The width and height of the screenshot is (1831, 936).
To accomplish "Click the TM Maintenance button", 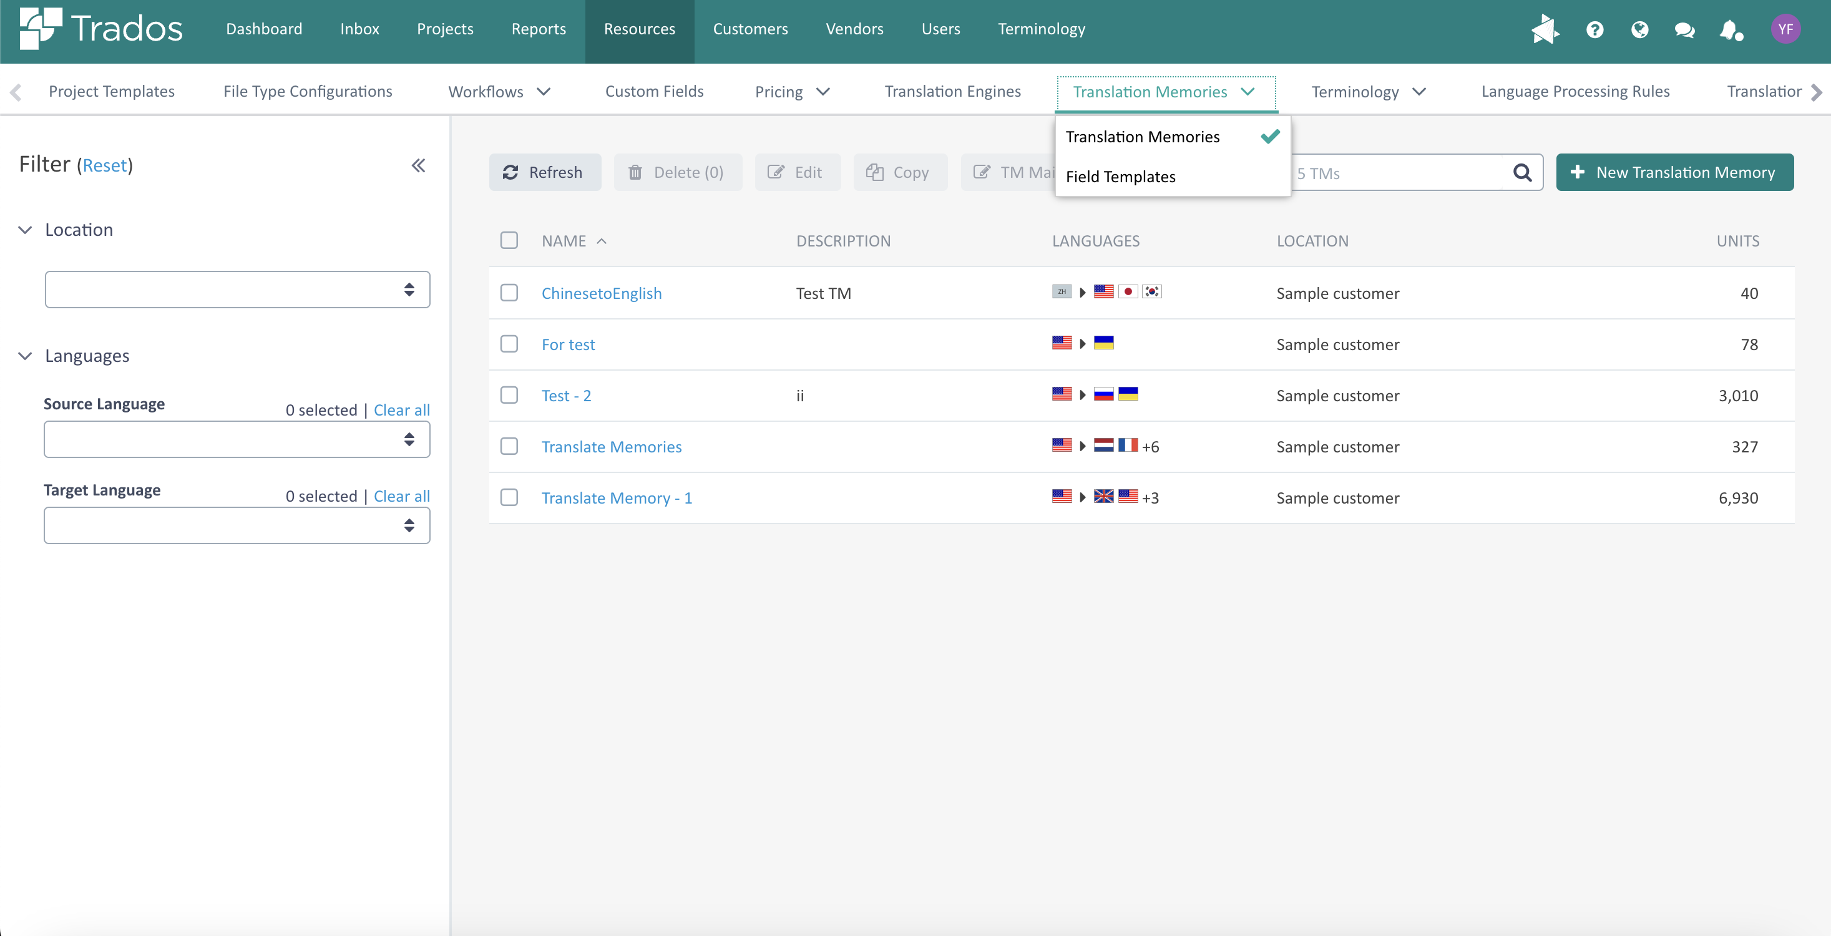I will click(1009, 172).
